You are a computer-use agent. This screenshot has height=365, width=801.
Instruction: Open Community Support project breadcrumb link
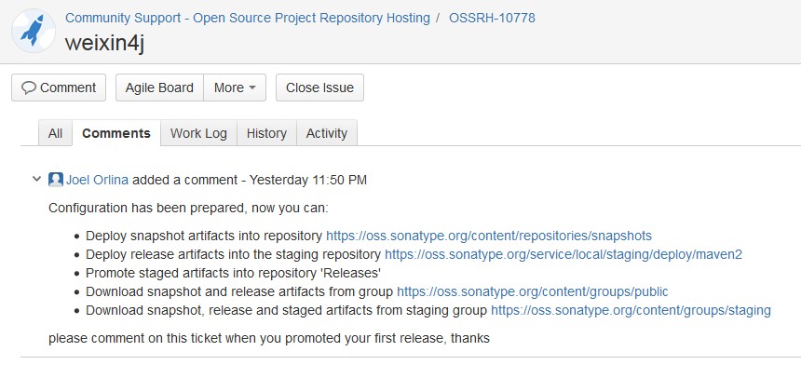click(248, 18)
